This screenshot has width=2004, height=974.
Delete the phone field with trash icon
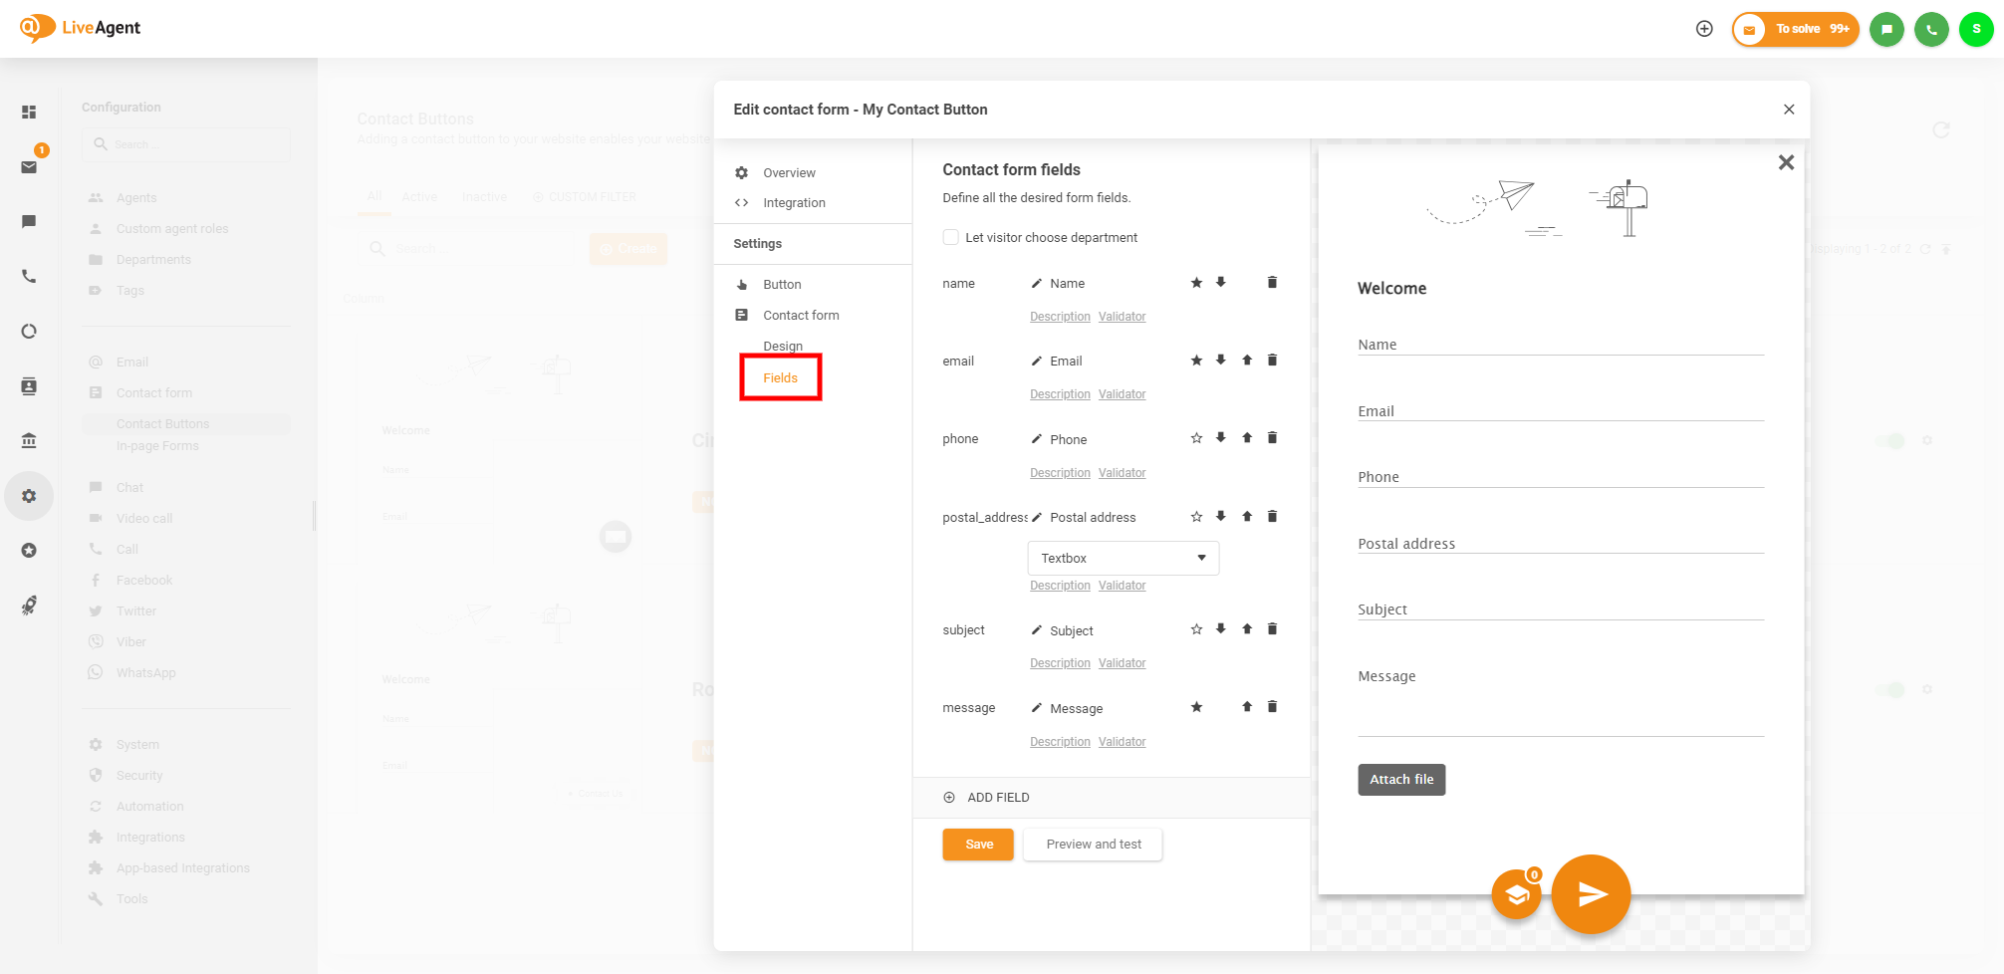[1272, 438]
